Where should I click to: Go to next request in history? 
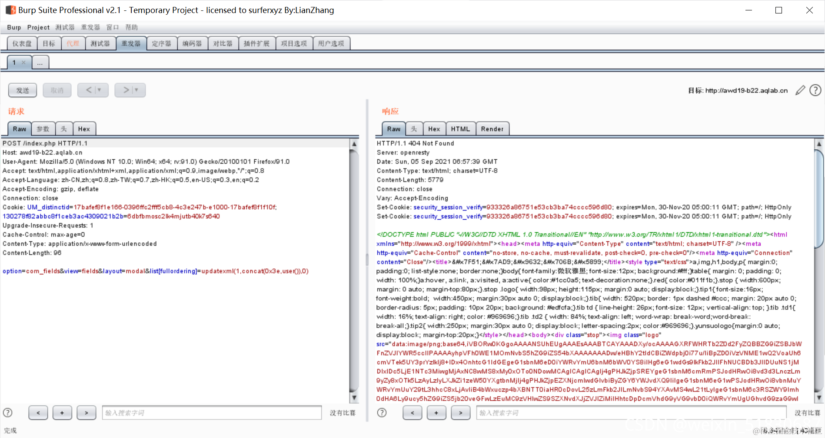click(x=130, y=90)
